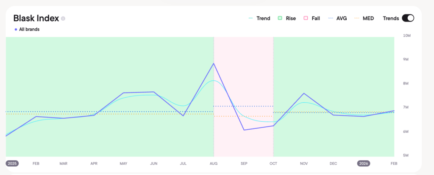434x175 pixels.
Task: Click the MAY label on the x-axis
Action: tap(124, 163)
